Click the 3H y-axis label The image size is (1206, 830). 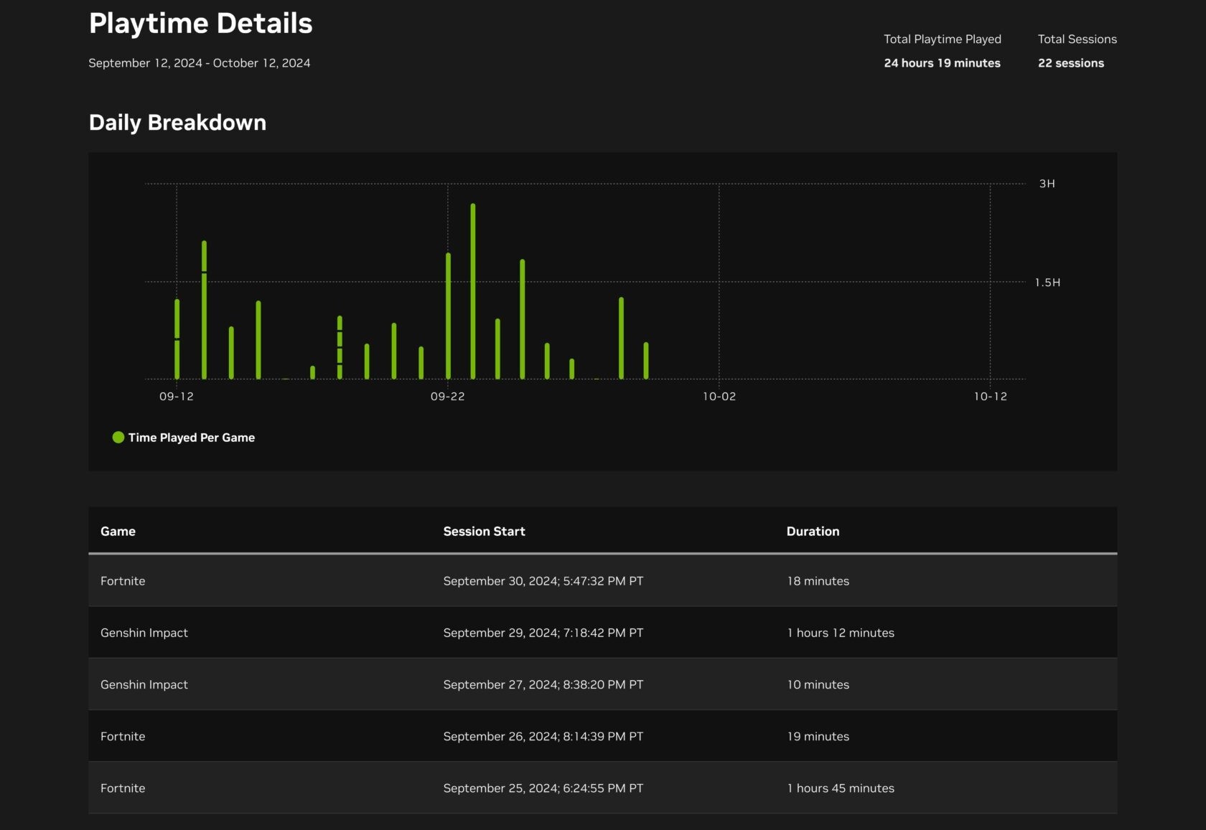pyautogui.click(x=1047, y=184)
